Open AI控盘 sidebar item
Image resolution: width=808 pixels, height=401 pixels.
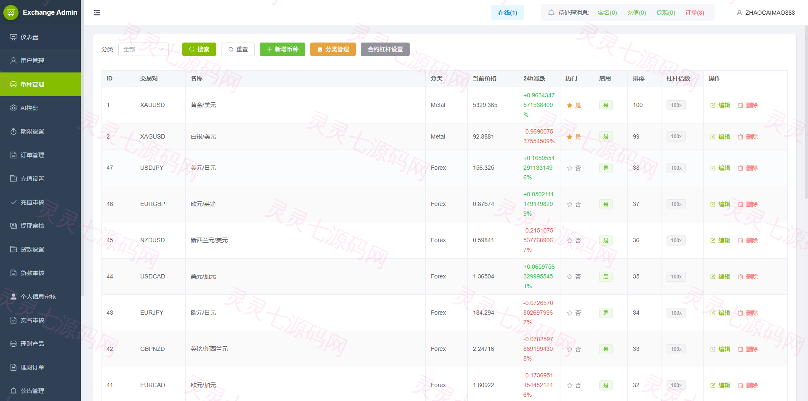tap(40, 108)
